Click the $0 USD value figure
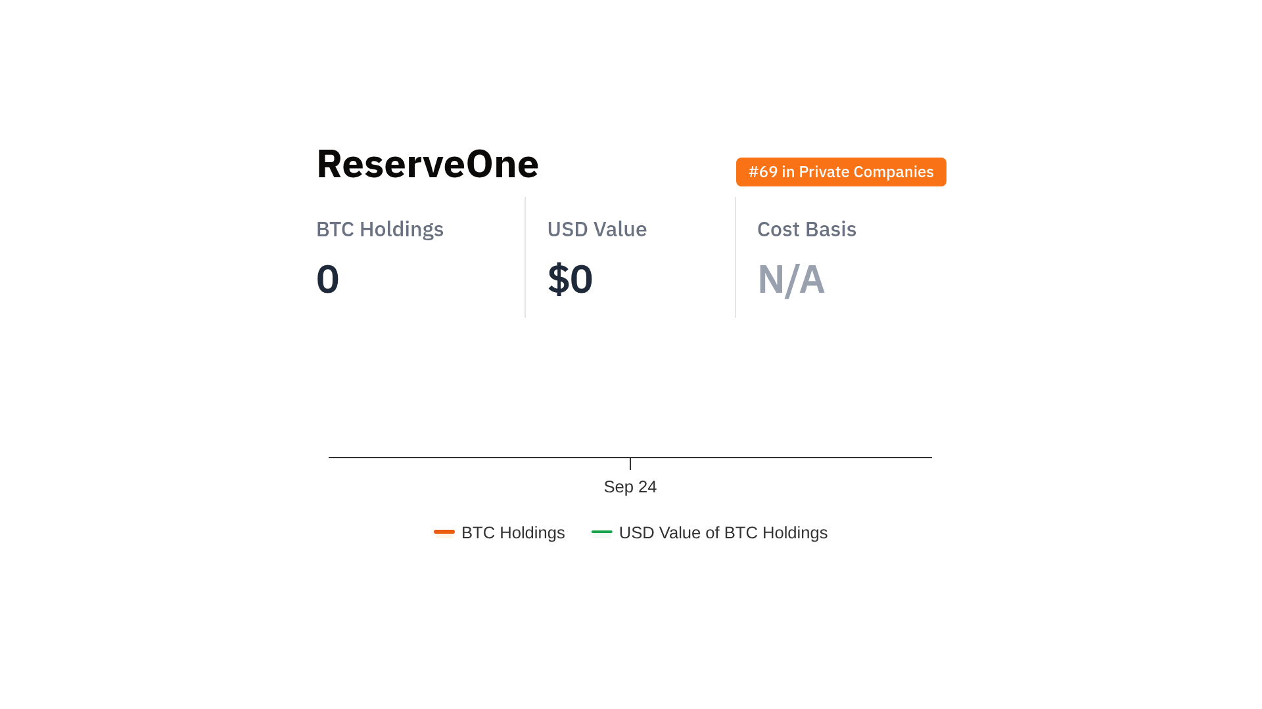Image resolution: width=1262 pixels, height=709 pixels. [571, 279]
